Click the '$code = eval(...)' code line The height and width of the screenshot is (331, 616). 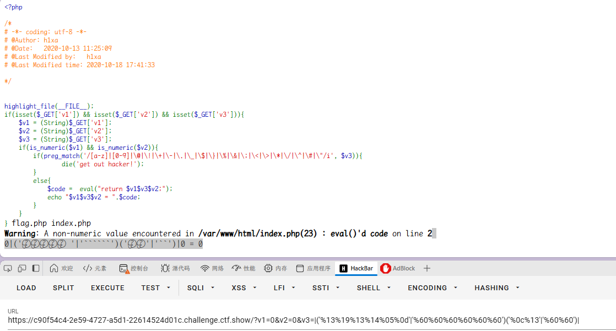pyautogui.click(x=110, y=188)
